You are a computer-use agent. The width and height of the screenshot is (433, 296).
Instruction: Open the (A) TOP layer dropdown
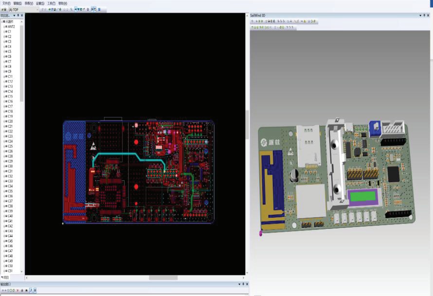point(37,9)
